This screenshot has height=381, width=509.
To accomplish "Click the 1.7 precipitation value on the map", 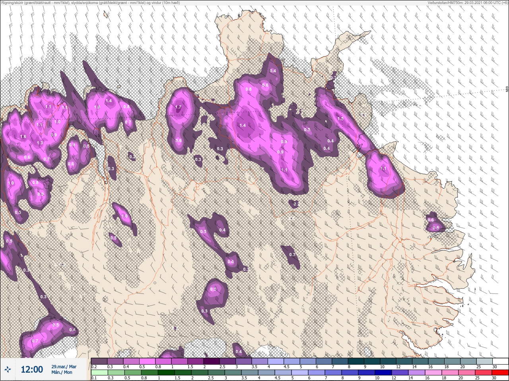I will (179, 107).
